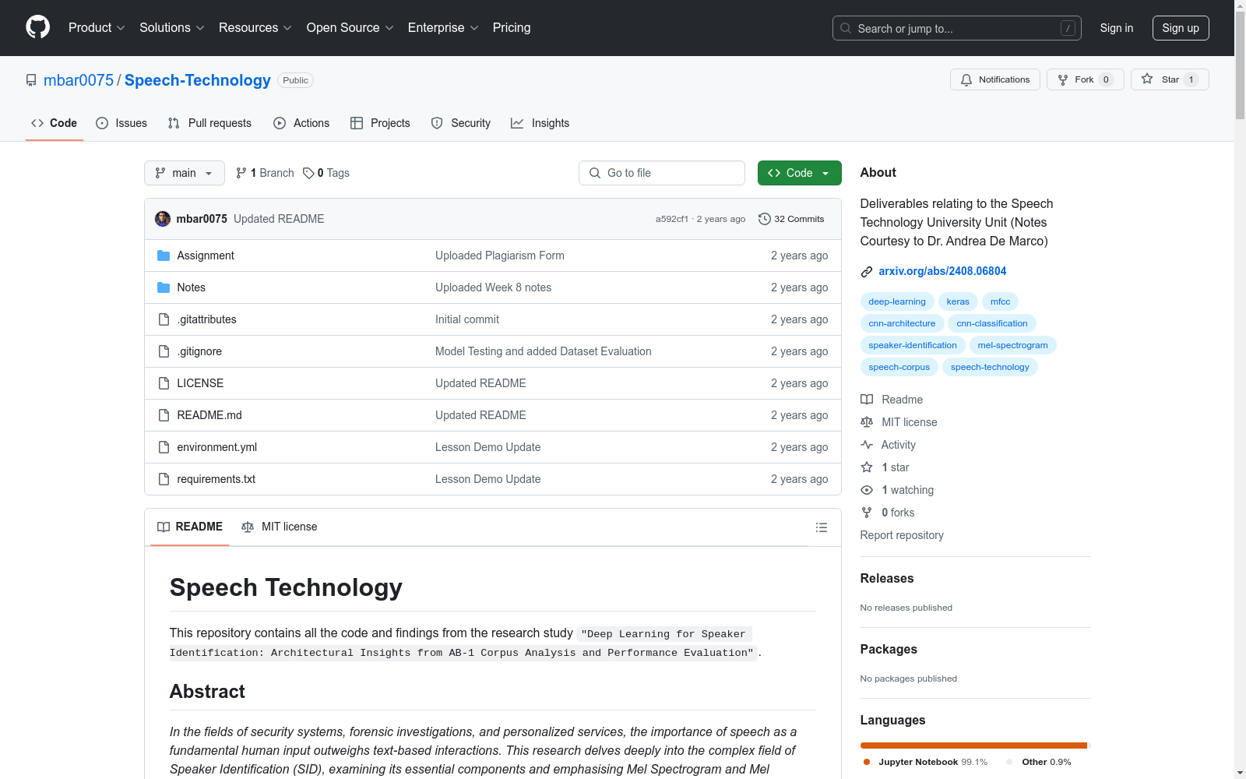The image size is (1246, 779).
Task: Open the Projects tab
Action: click(x=380, y=123)
